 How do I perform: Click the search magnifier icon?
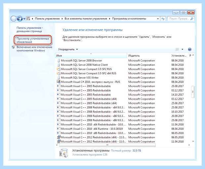[192, 19]
